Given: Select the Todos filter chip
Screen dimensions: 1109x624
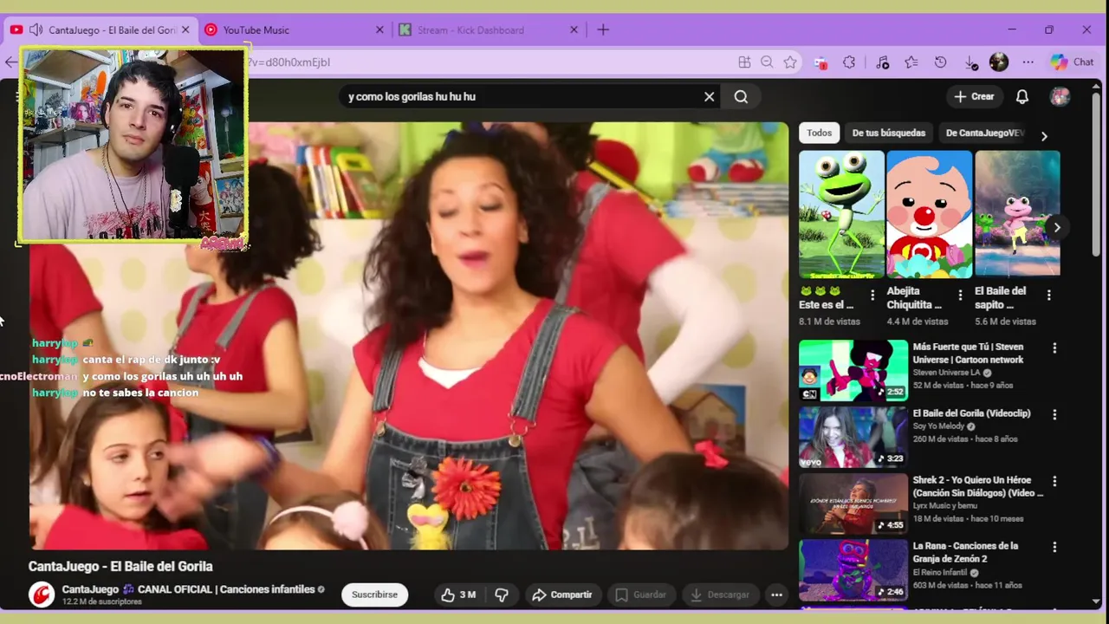Looking at the screenshot, I should point(819,133).
